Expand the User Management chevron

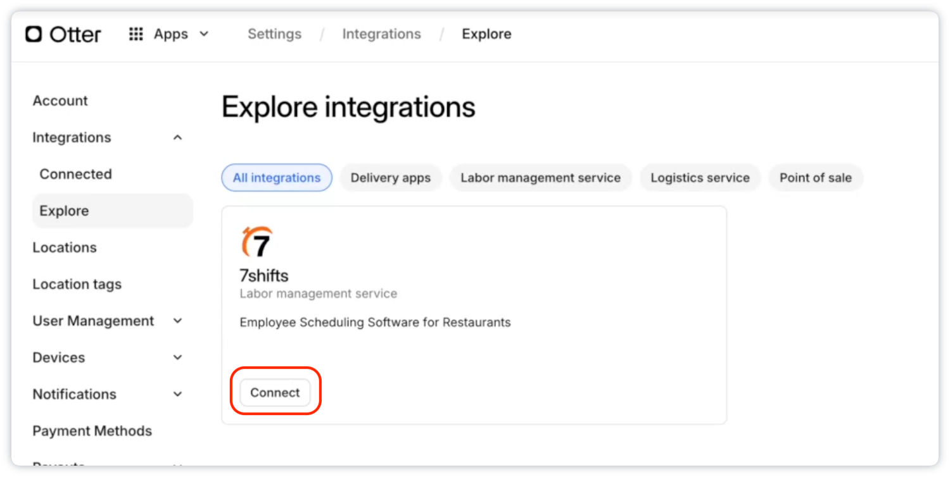coord(178,321)
